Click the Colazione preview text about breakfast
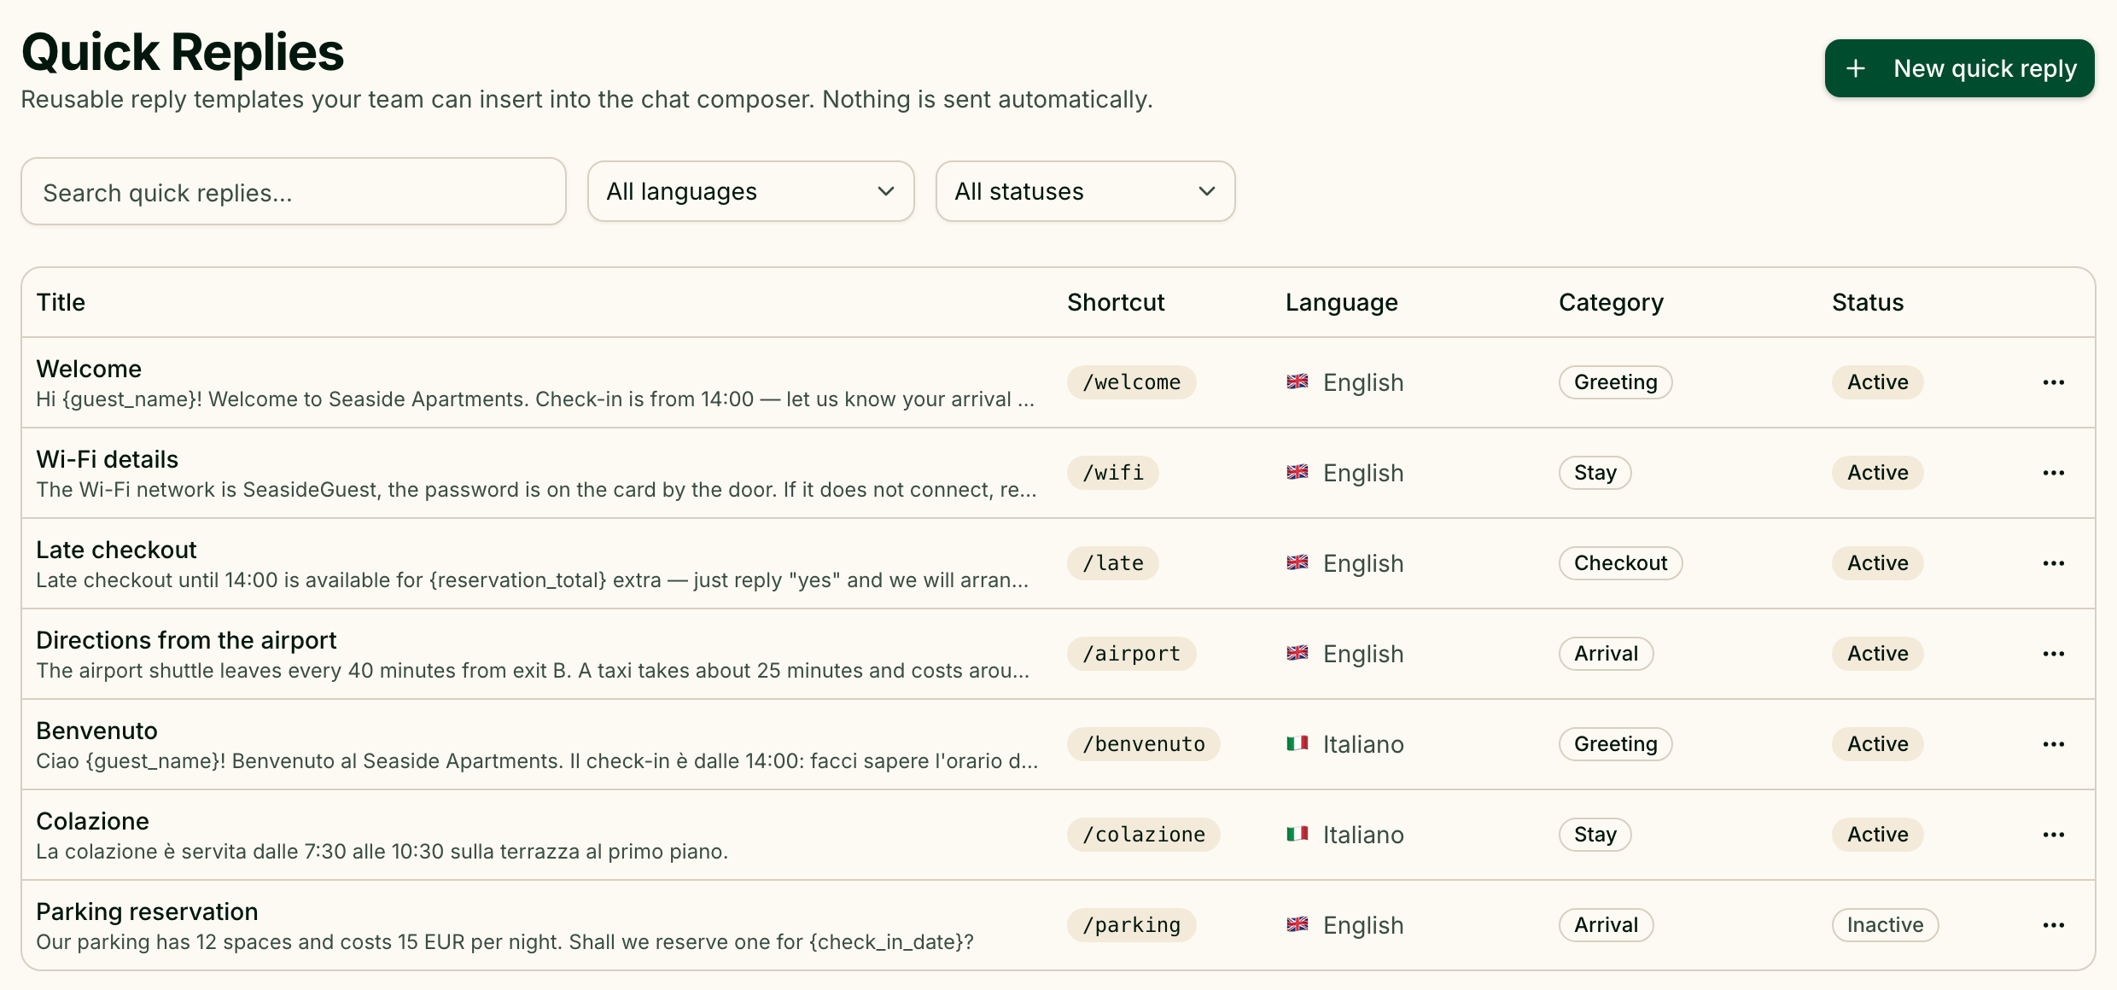2117x990 pixels. (382, 852)
